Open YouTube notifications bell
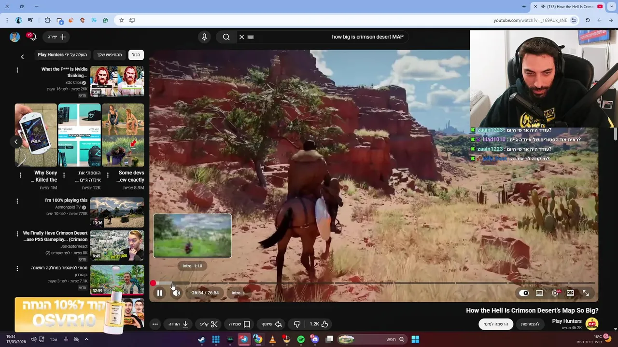 point(32,37)
